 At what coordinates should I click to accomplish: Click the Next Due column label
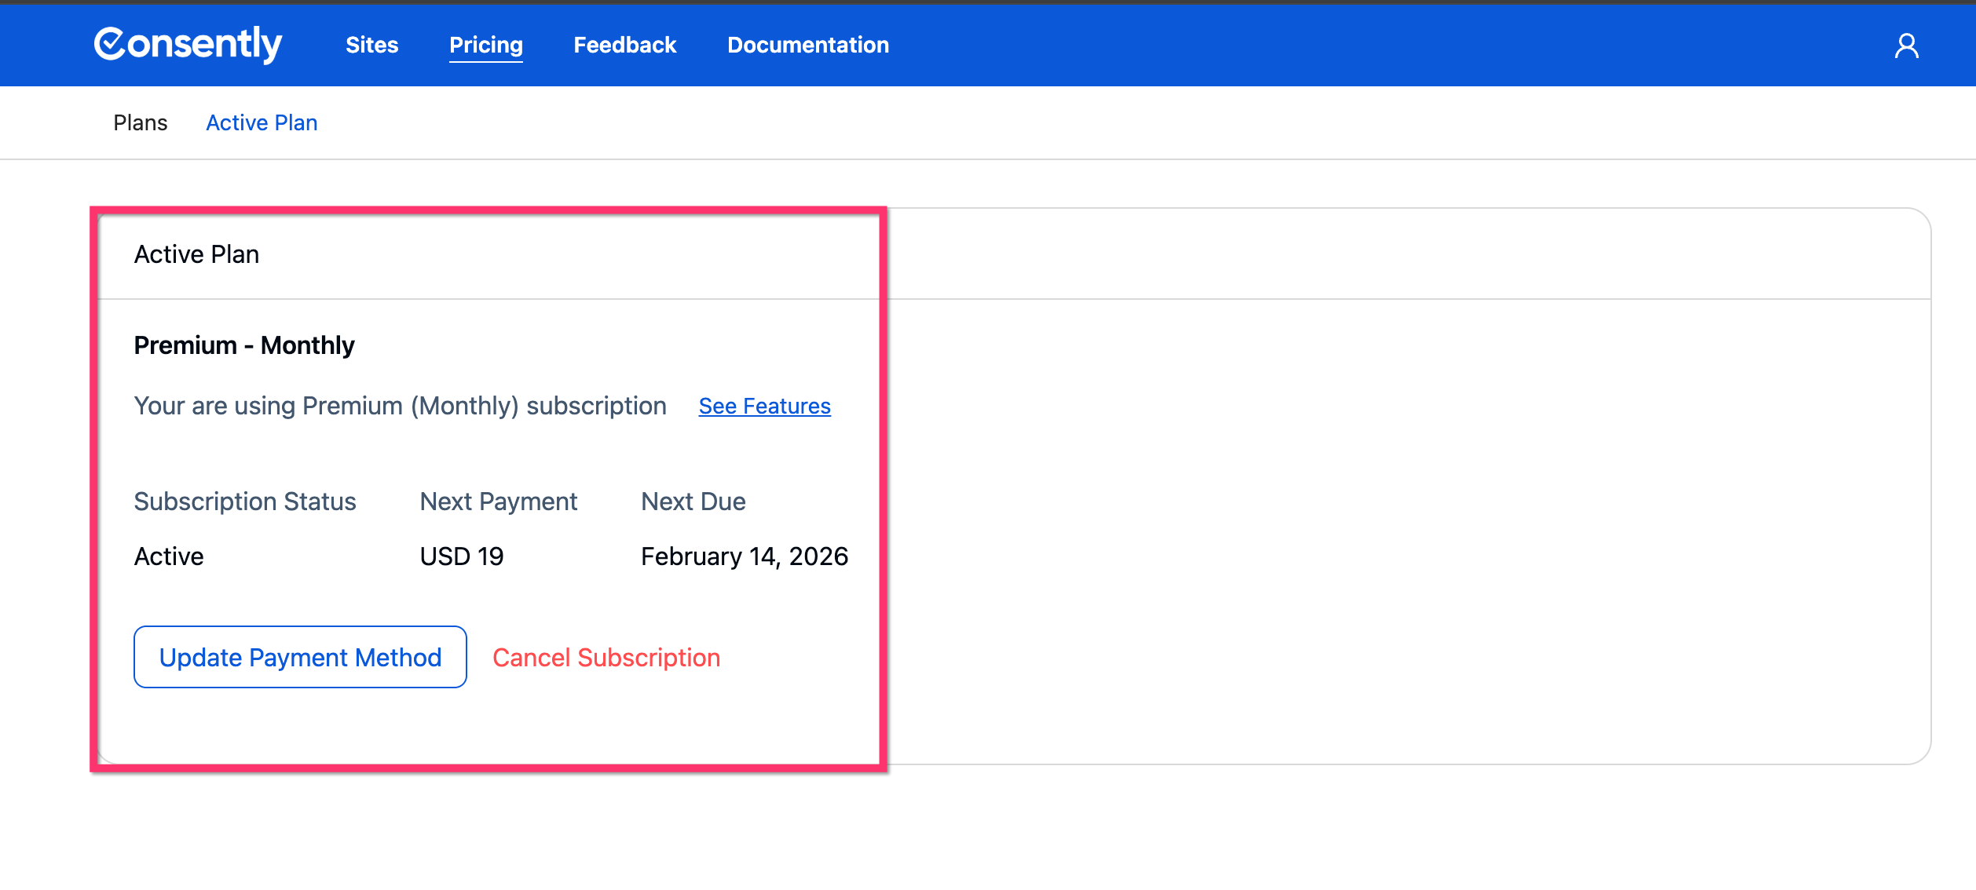point(693,502)
